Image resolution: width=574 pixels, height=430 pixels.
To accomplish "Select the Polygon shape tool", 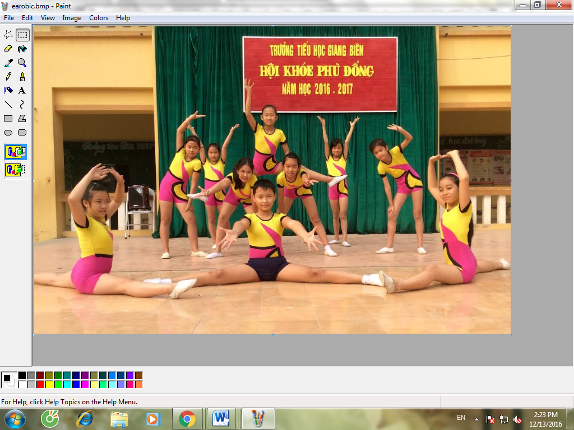I will click(x=22, y=118).
